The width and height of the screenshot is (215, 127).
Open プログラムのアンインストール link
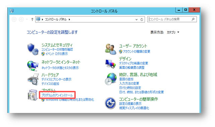[57, 95]
